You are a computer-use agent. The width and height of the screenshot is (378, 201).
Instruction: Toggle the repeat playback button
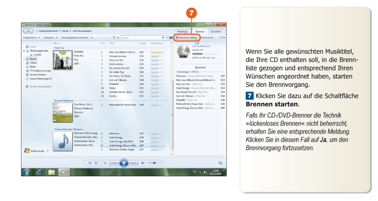pyautogui.click(x=96, y=163)
